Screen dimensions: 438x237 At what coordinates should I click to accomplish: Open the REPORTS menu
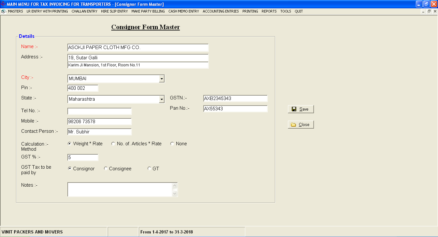(269, 11)
